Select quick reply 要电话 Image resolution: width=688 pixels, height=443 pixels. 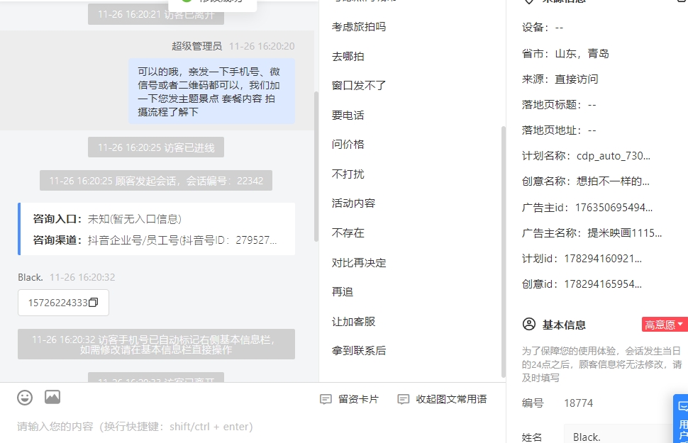(348, 116)
